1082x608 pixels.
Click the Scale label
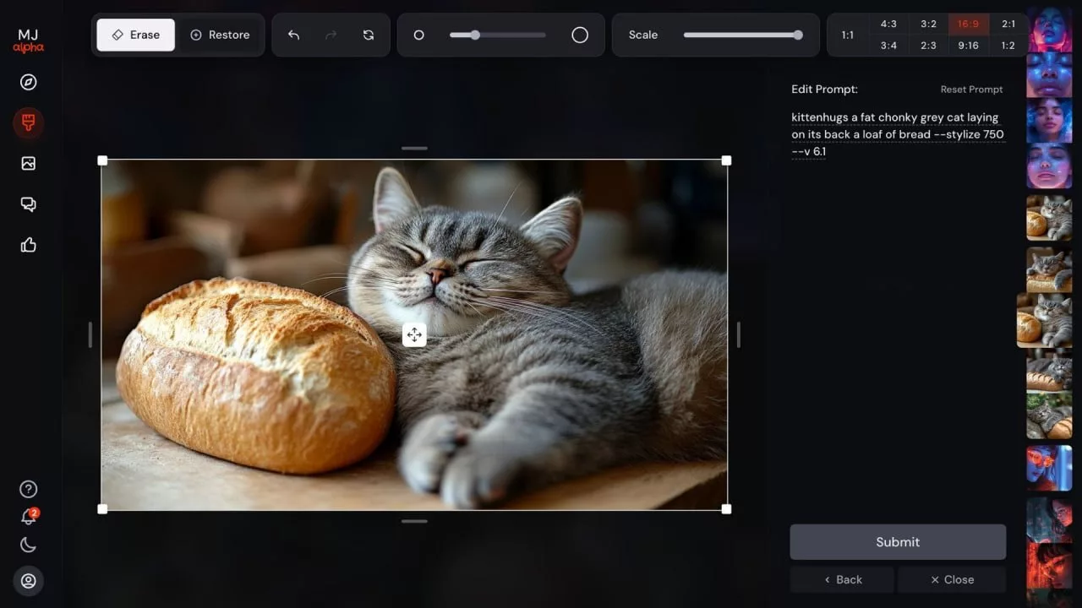[x=643, y=35]
